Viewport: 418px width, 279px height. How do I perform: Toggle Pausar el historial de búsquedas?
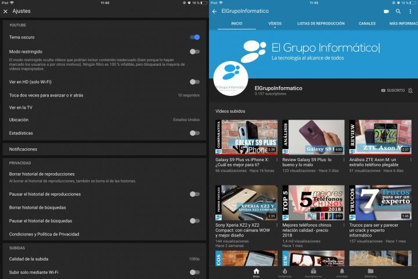(195, 221)
